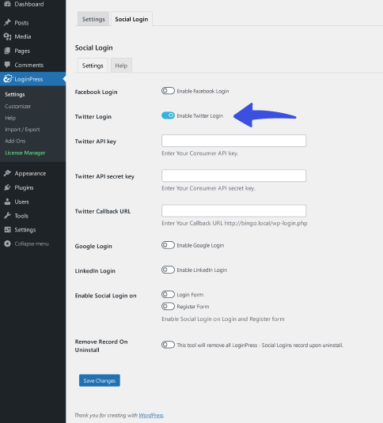Open Help in LoginPress submenu
The image size is (383, 423).
(10, 118)
